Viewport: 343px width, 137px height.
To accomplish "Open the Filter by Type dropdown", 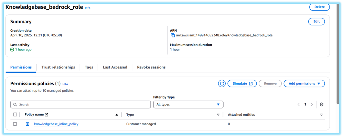I will pyautogui.click(x=188, y=104).
